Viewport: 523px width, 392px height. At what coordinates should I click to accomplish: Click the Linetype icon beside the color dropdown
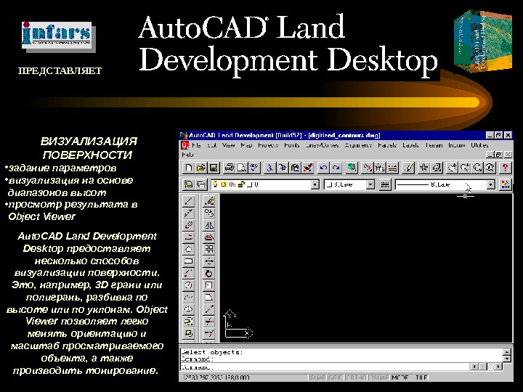tap(384, 184)
